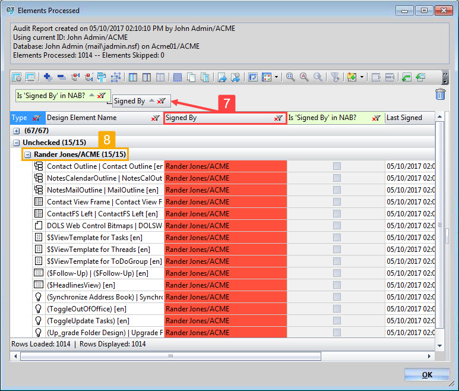The height and width of the screenshot is (391, 459).
Task: Select the NotesMailOutline row
Action: (104, 190)
